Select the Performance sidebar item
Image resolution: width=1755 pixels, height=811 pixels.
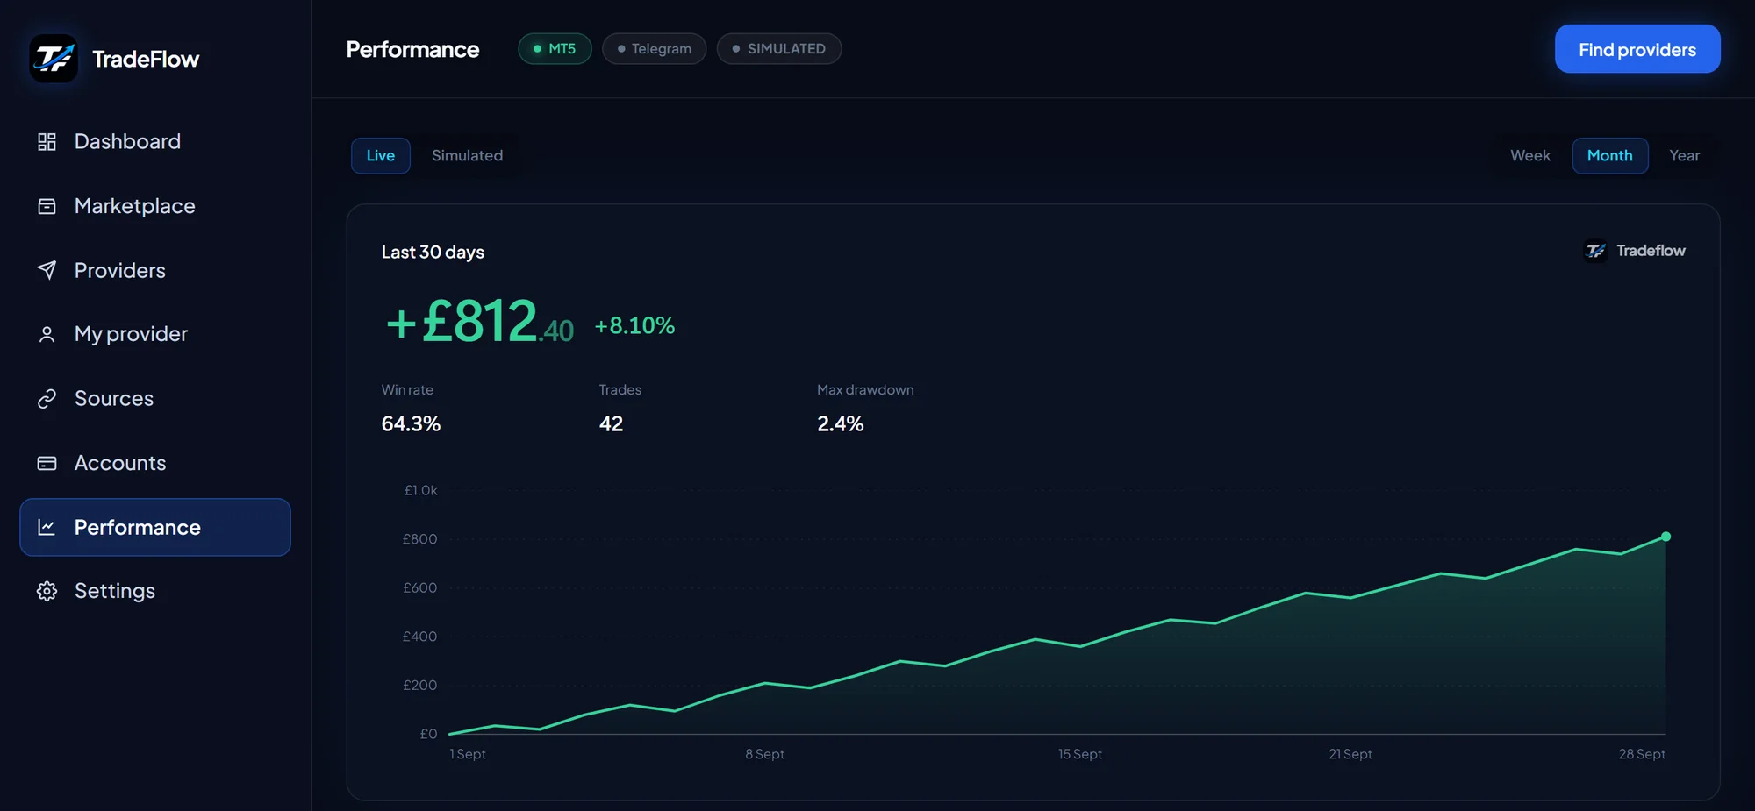[x=155, y=527]
